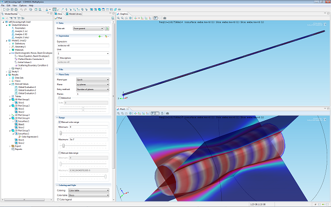Click the Go to Source icon beside Data set
331x207 pixels.
[x=107, y=29]
